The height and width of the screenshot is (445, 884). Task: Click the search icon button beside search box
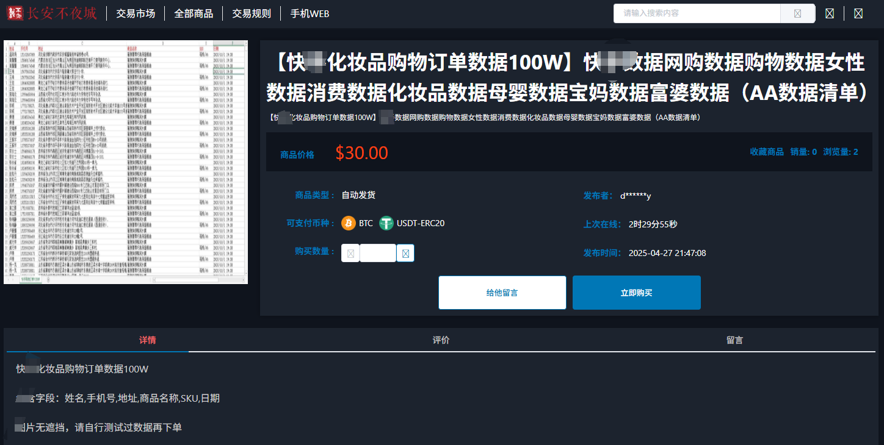[x=797, y=13]
